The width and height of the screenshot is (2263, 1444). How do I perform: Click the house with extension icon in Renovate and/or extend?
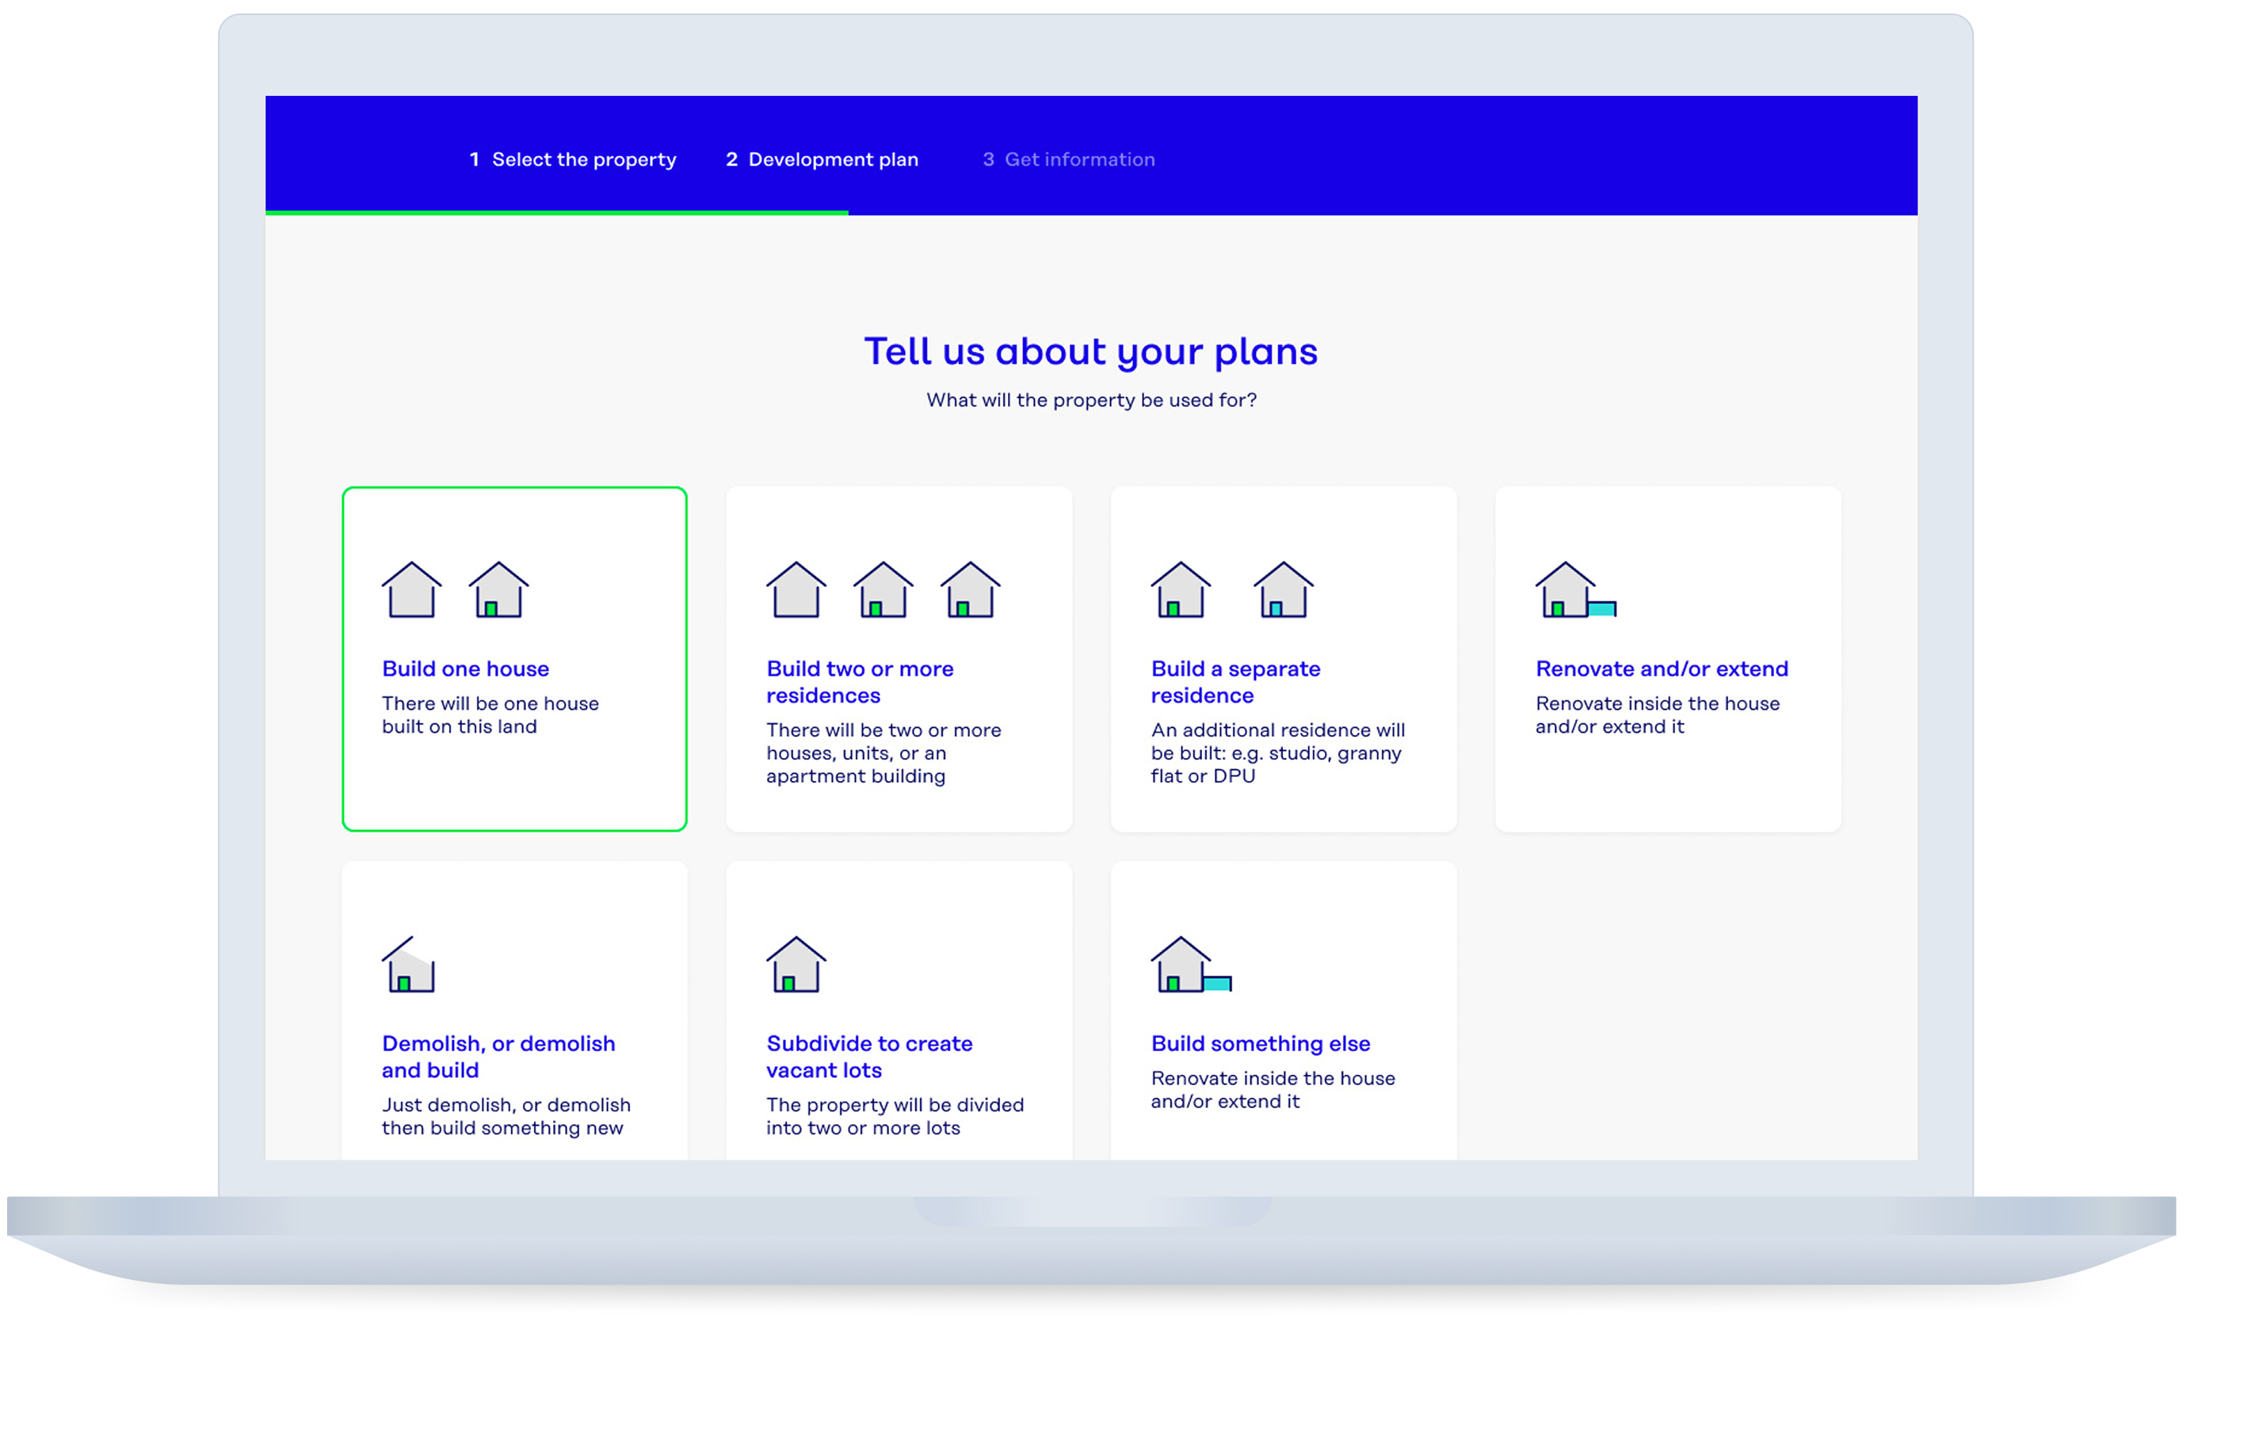1575,589
